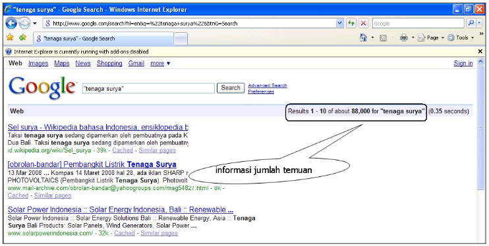Open the Home button dropdown arrow
The width and height of the screenshot is (489, 246).
372,37
